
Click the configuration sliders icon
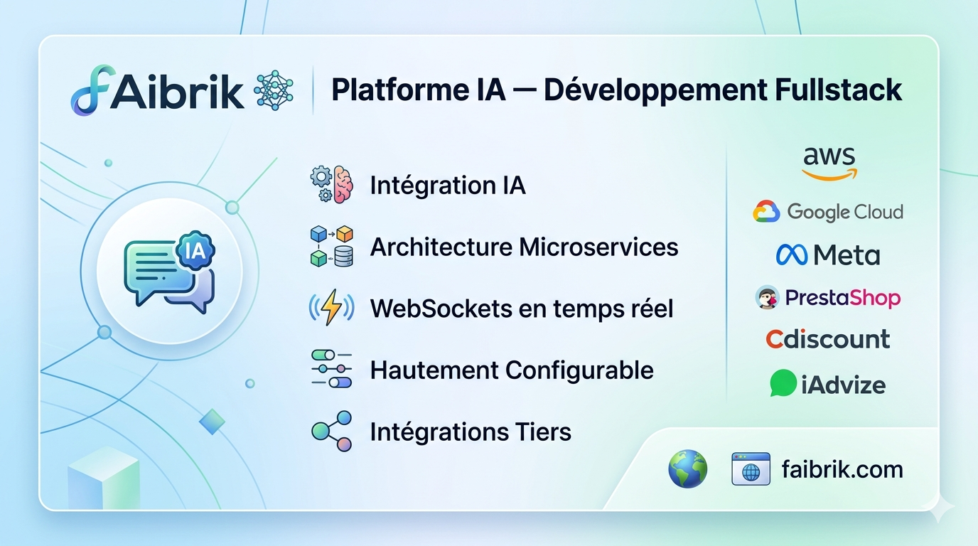pos(332,368)
